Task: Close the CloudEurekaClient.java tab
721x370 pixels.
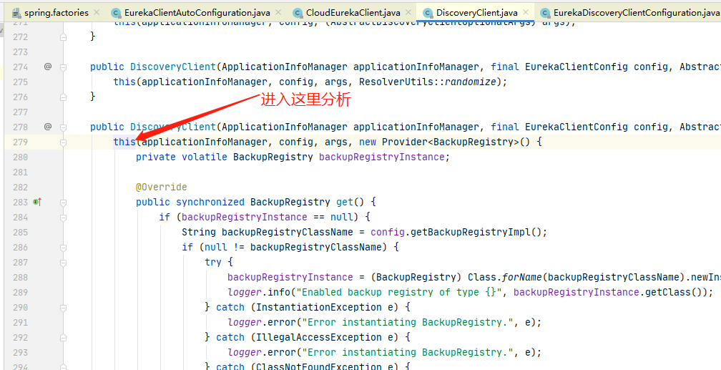Action: (x=408, y=12)
